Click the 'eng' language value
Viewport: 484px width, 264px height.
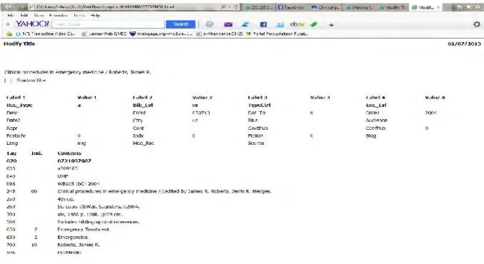tap(82, 143)
